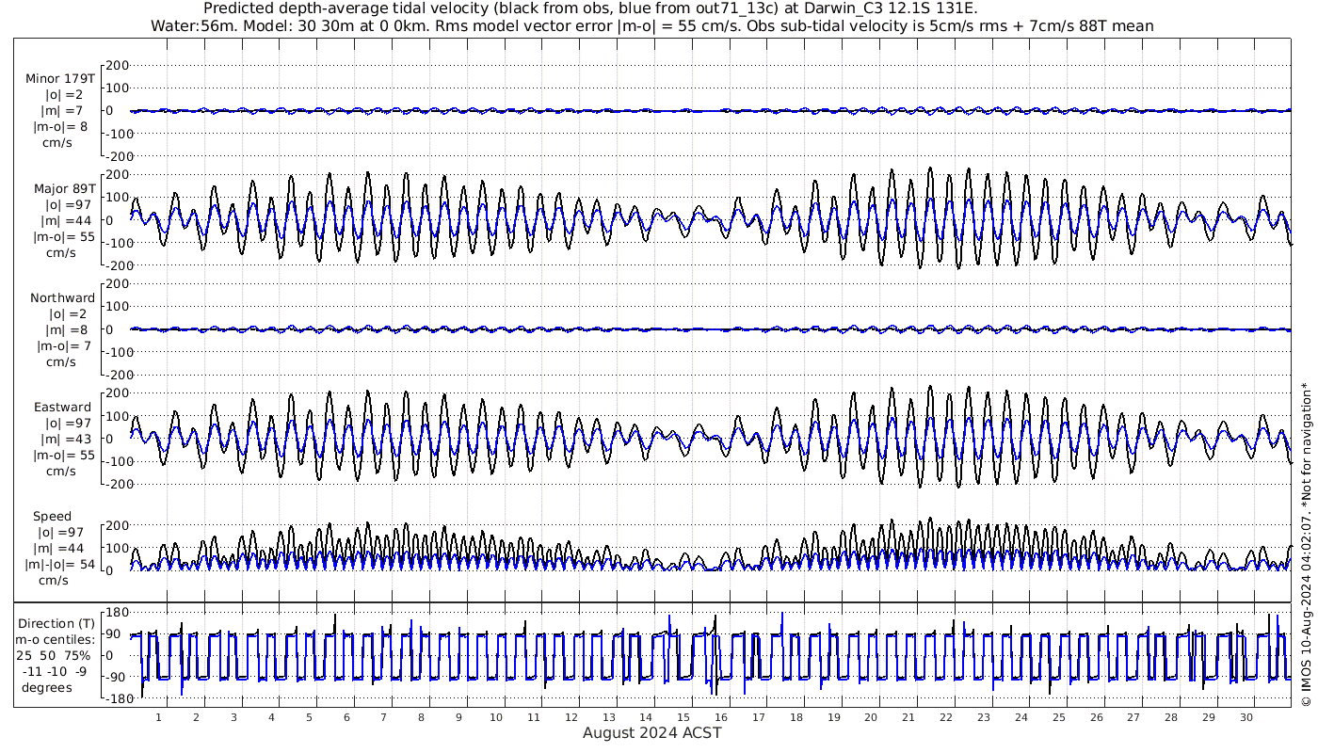The image size is (1318, 753).
Task: Click date tick "5" on the x-axis
Action: (309, 718)
